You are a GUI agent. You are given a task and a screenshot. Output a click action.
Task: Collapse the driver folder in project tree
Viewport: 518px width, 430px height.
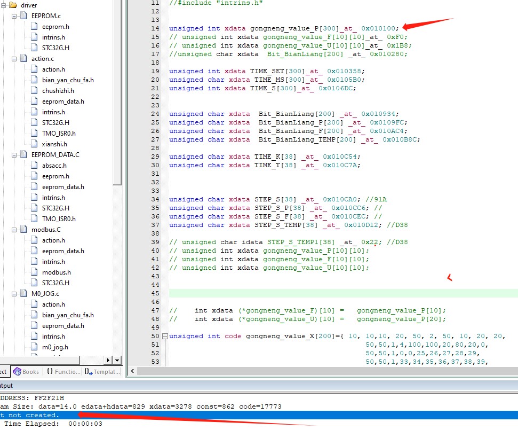coord(3,5)
